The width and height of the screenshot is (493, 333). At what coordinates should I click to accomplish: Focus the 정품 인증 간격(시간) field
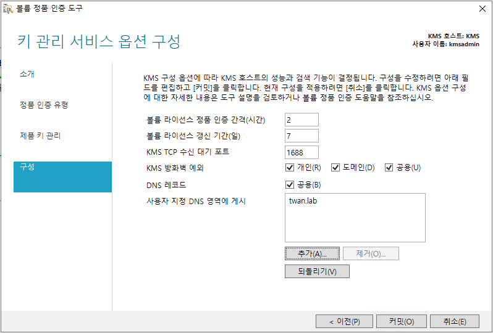[x=302, y=120]
